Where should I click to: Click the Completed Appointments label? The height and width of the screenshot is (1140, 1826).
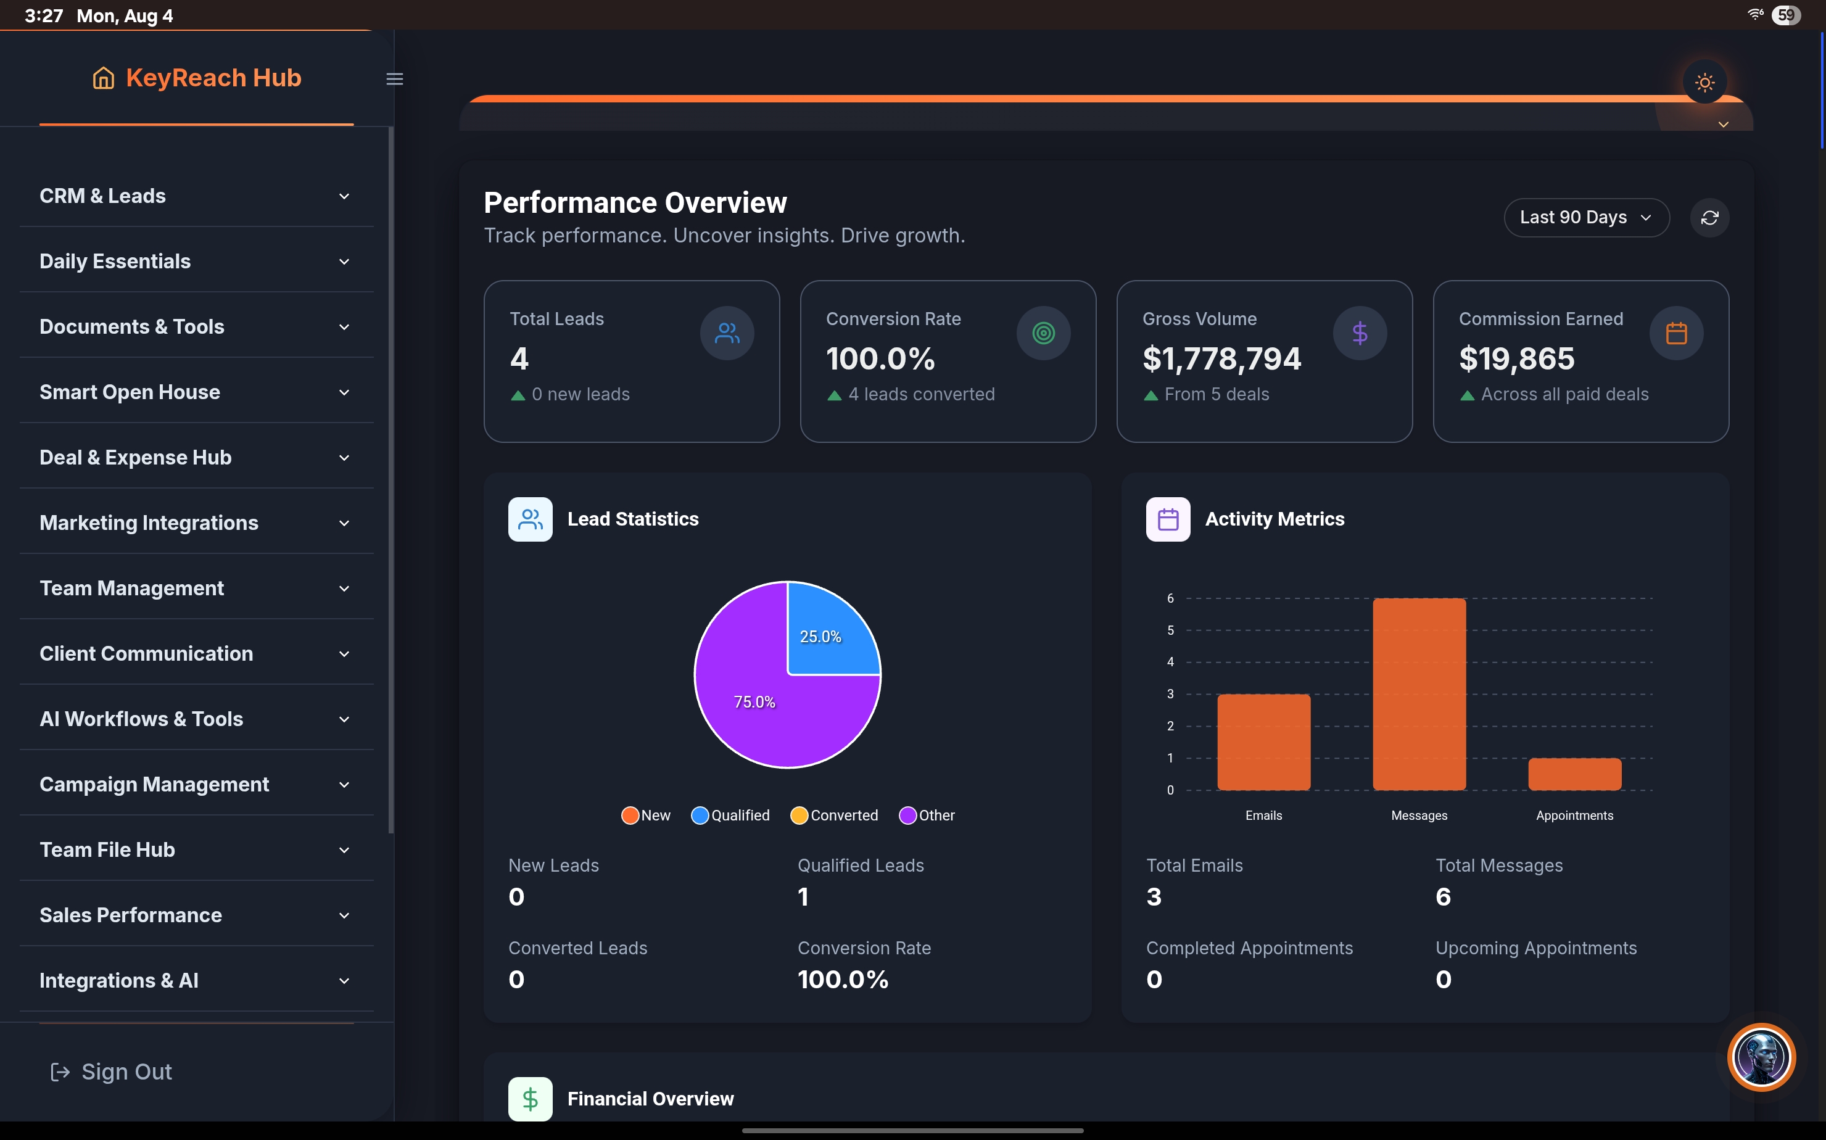click(1249, 948)
